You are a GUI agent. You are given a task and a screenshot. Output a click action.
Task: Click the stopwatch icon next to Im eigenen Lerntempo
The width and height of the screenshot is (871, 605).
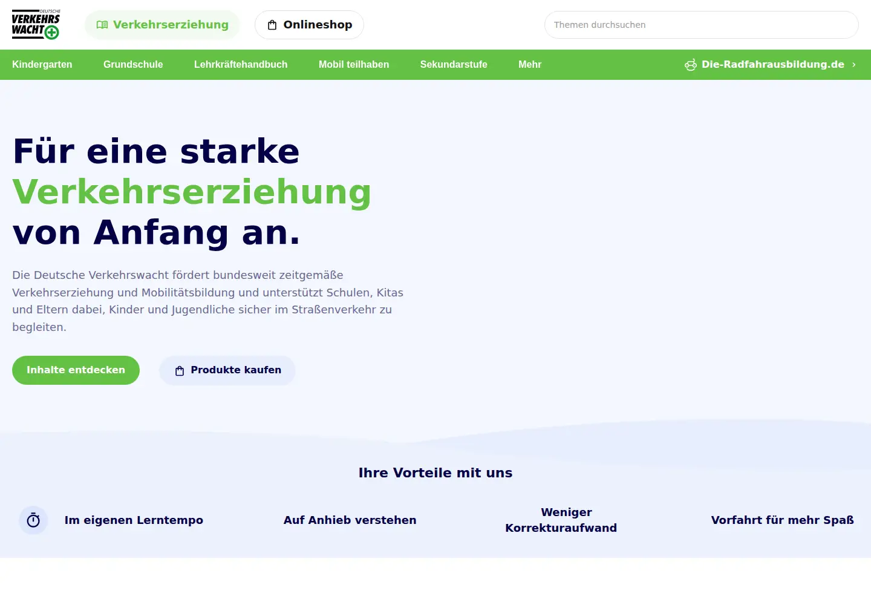pyautogui.click(x=33, y=520)
